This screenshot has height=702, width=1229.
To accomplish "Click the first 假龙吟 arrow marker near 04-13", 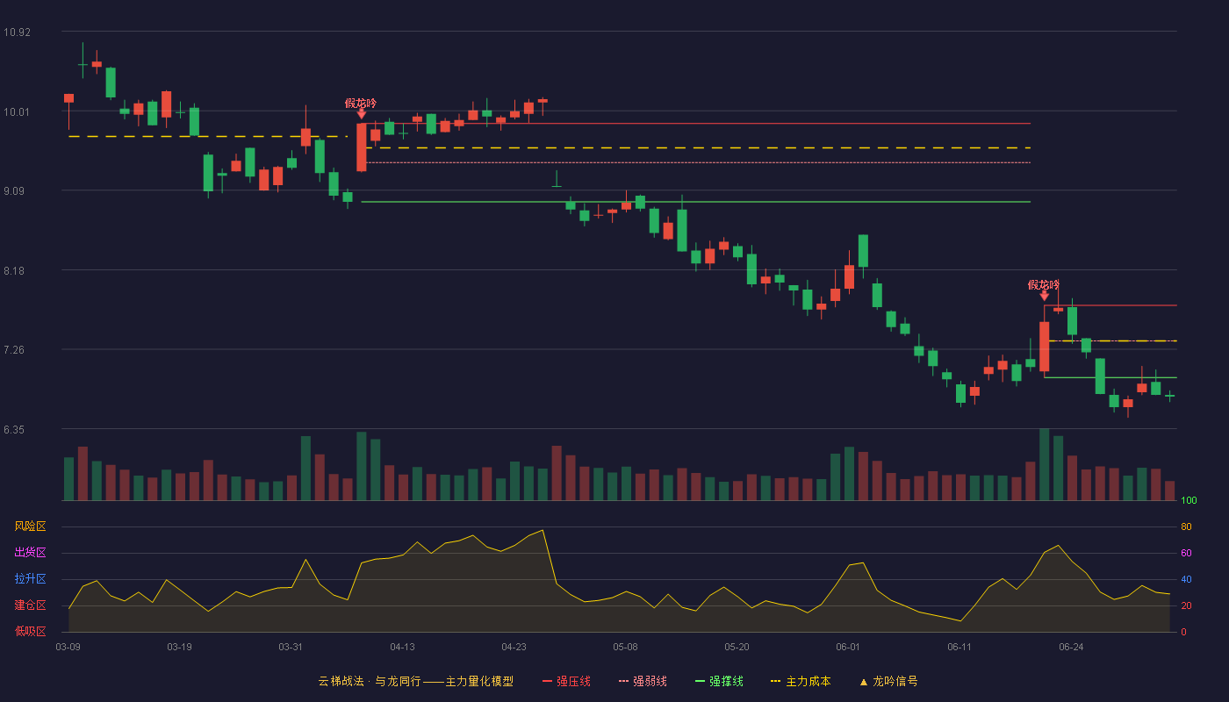I will [x=361, y=114].
